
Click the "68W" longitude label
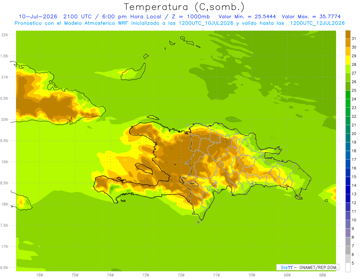tap(322, 275)
